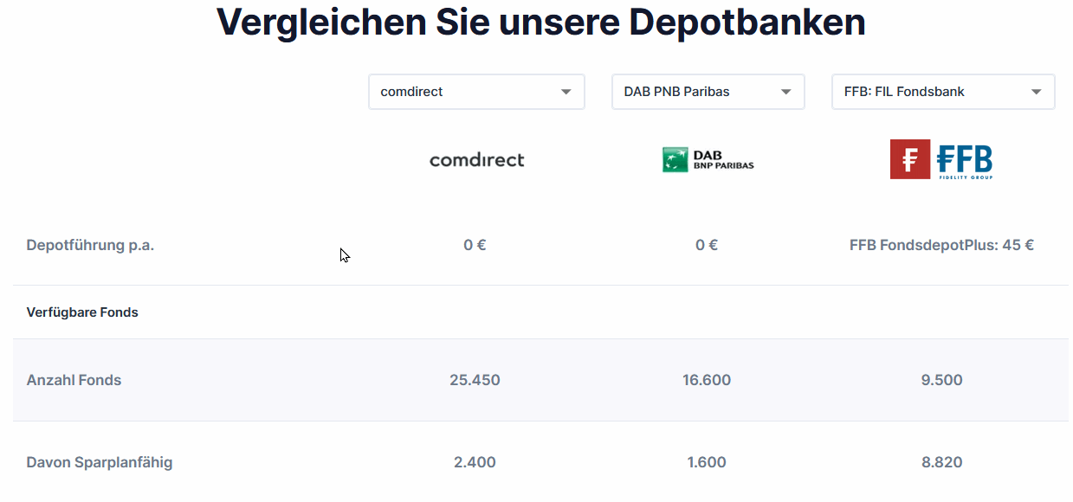Click FFB's 8.820 savings-plan value
Image resolution: width=1073 pixels, height=502 pixels.
[x=941, y=462]
